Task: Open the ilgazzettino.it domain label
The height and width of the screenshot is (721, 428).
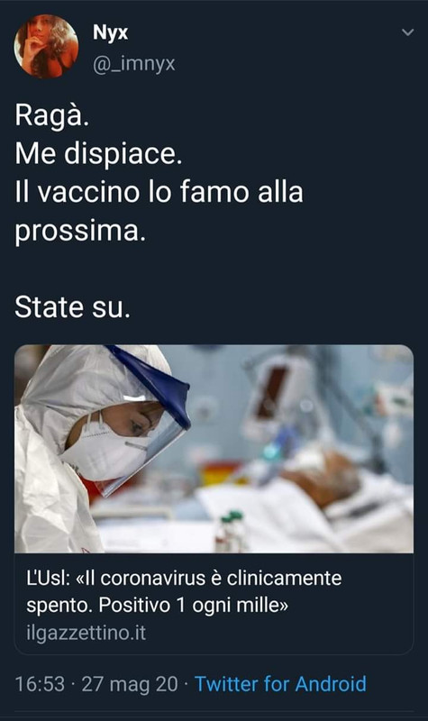Action: [86, 633]
